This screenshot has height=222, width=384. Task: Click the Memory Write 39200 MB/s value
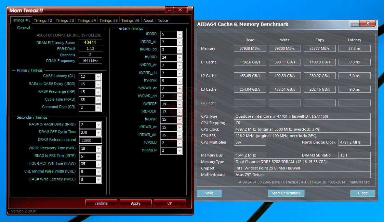(284, 48)
